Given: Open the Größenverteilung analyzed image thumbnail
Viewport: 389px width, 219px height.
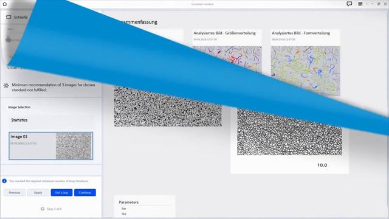Looking at the screenshot, I should (227, 60).
